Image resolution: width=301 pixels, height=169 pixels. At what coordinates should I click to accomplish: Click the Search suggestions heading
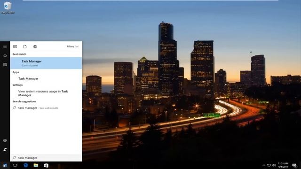[24, 101]
